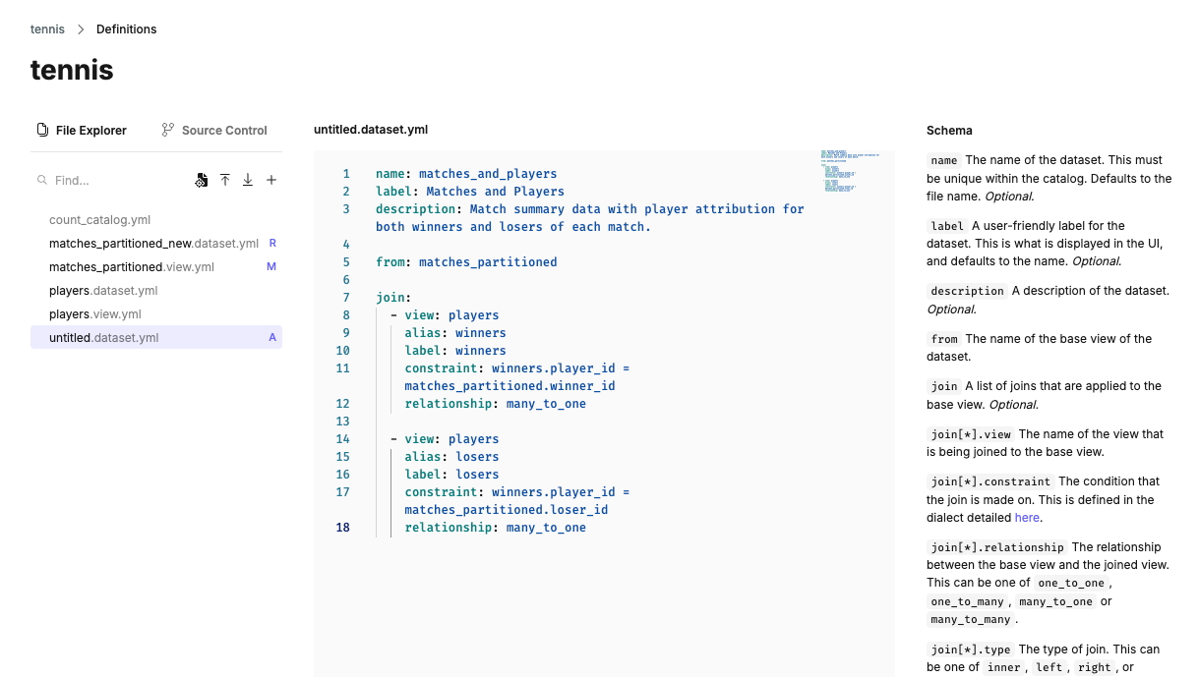Click the 'one_to_many' value in Schema
The image size is (1199, 677).
pyautogui.click(x=967, y=601)
